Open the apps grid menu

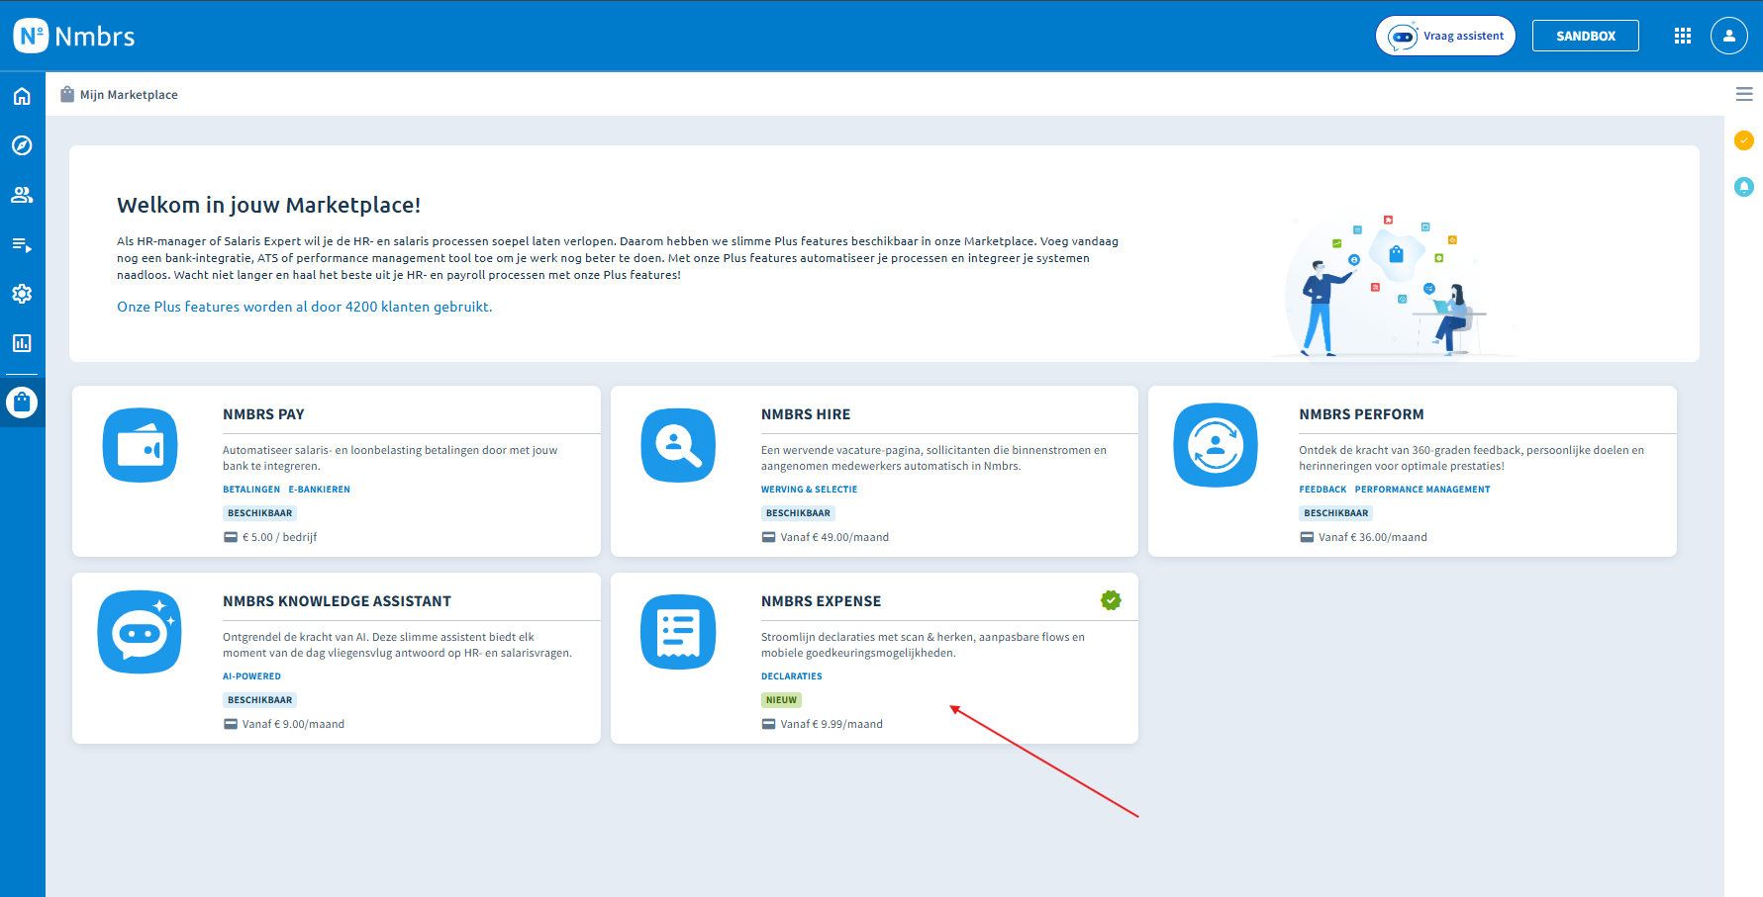tap(1682, 36)
